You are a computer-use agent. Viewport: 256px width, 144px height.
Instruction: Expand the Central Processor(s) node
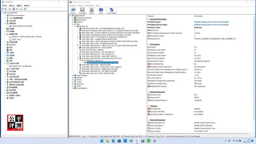click(x=72, y=18)
